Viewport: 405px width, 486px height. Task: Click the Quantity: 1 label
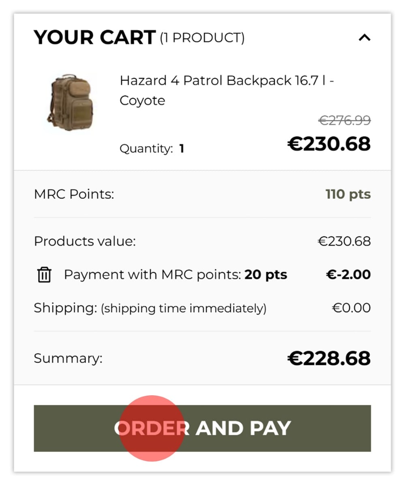pyautogui.click(x=152, y=149)
